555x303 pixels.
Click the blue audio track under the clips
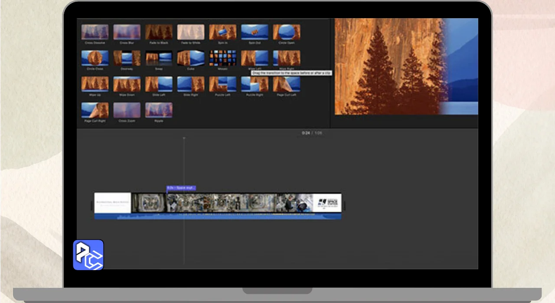tap(217, 216)
